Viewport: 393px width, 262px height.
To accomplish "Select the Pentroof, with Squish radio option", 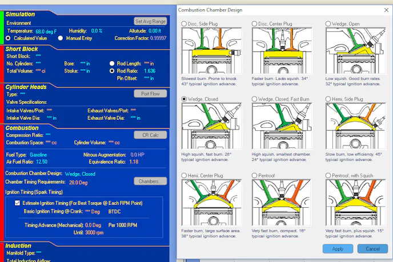I will click(x=328, y=175).
